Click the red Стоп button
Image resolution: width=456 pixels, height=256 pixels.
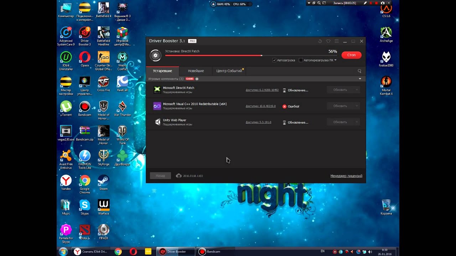tap(351, 55)
